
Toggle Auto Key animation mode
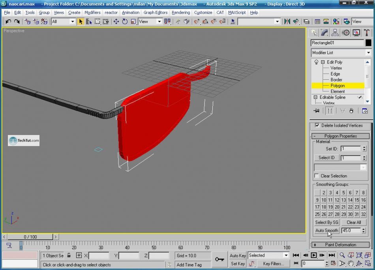(x=237, y=255)
